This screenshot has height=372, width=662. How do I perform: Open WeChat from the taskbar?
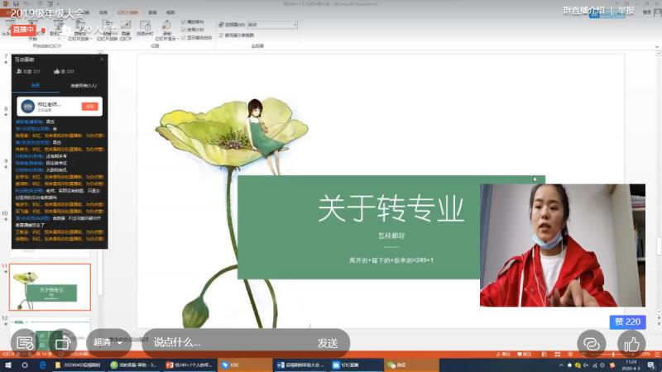[x=411, y=365]
